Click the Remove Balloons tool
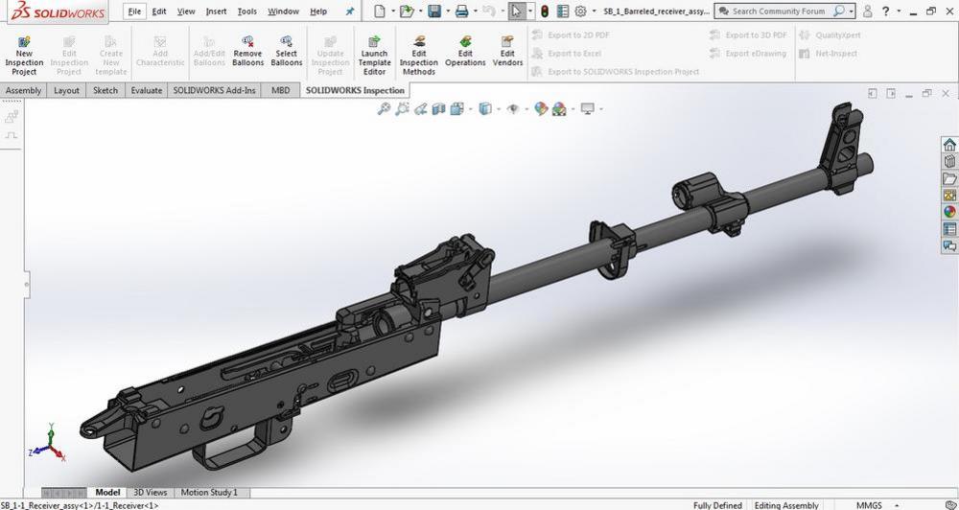This screenshot has width=959, height=510. pos(247,51)
